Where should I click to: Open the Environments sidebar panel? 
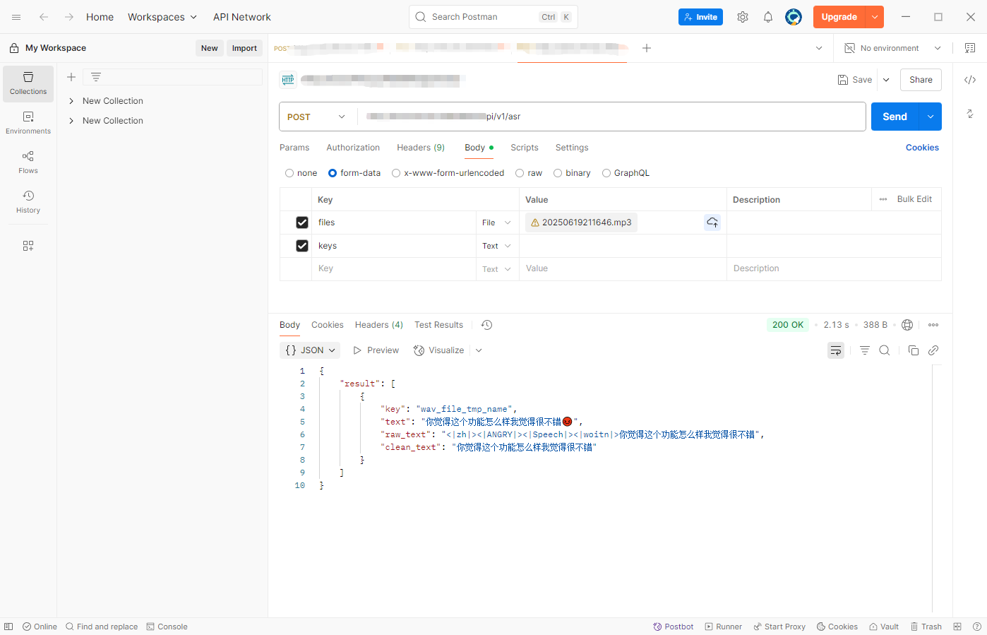pyautogui.click(x=28, y=122)
